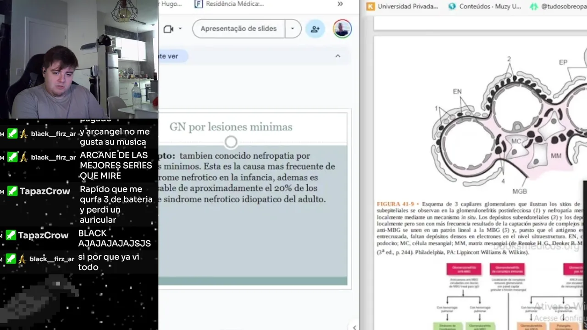The image size is (587, 330).
Task: Click chat message 'Rapido que me qurfa 3 de bateria'
Action: [x=116, y=204]
